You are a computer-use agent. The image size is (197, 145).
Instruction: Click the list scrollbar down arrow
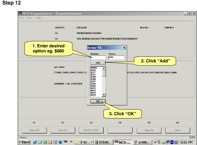tap(104, 95)
